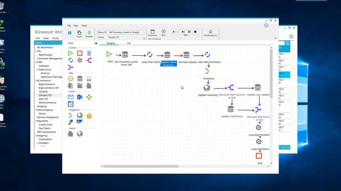
Task: Select the Get Inventory Levels From SAP node
Action: click(125, 54)
